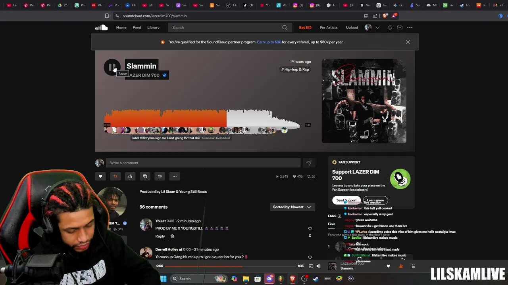This screenshot has width=508, height=285.
Task: Open Derrell Holley's profile link
Action: pos(167,249)
